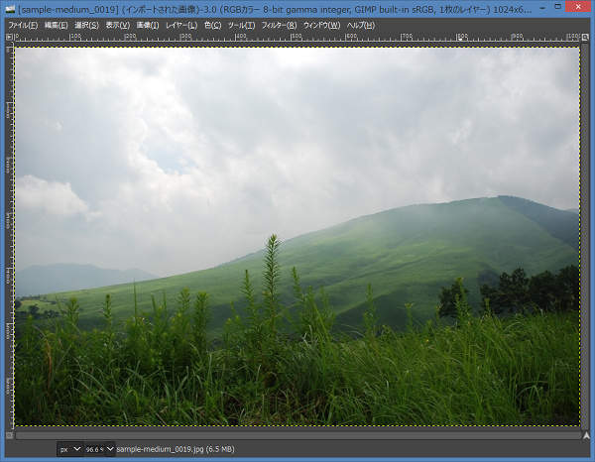Minimize the GIMP image window
595x462 pixels.
(543, 7)
